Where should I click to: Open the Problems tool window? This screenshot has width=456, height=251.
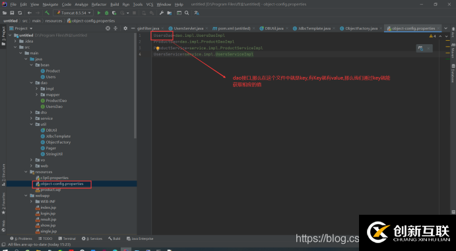pos(21,238)
